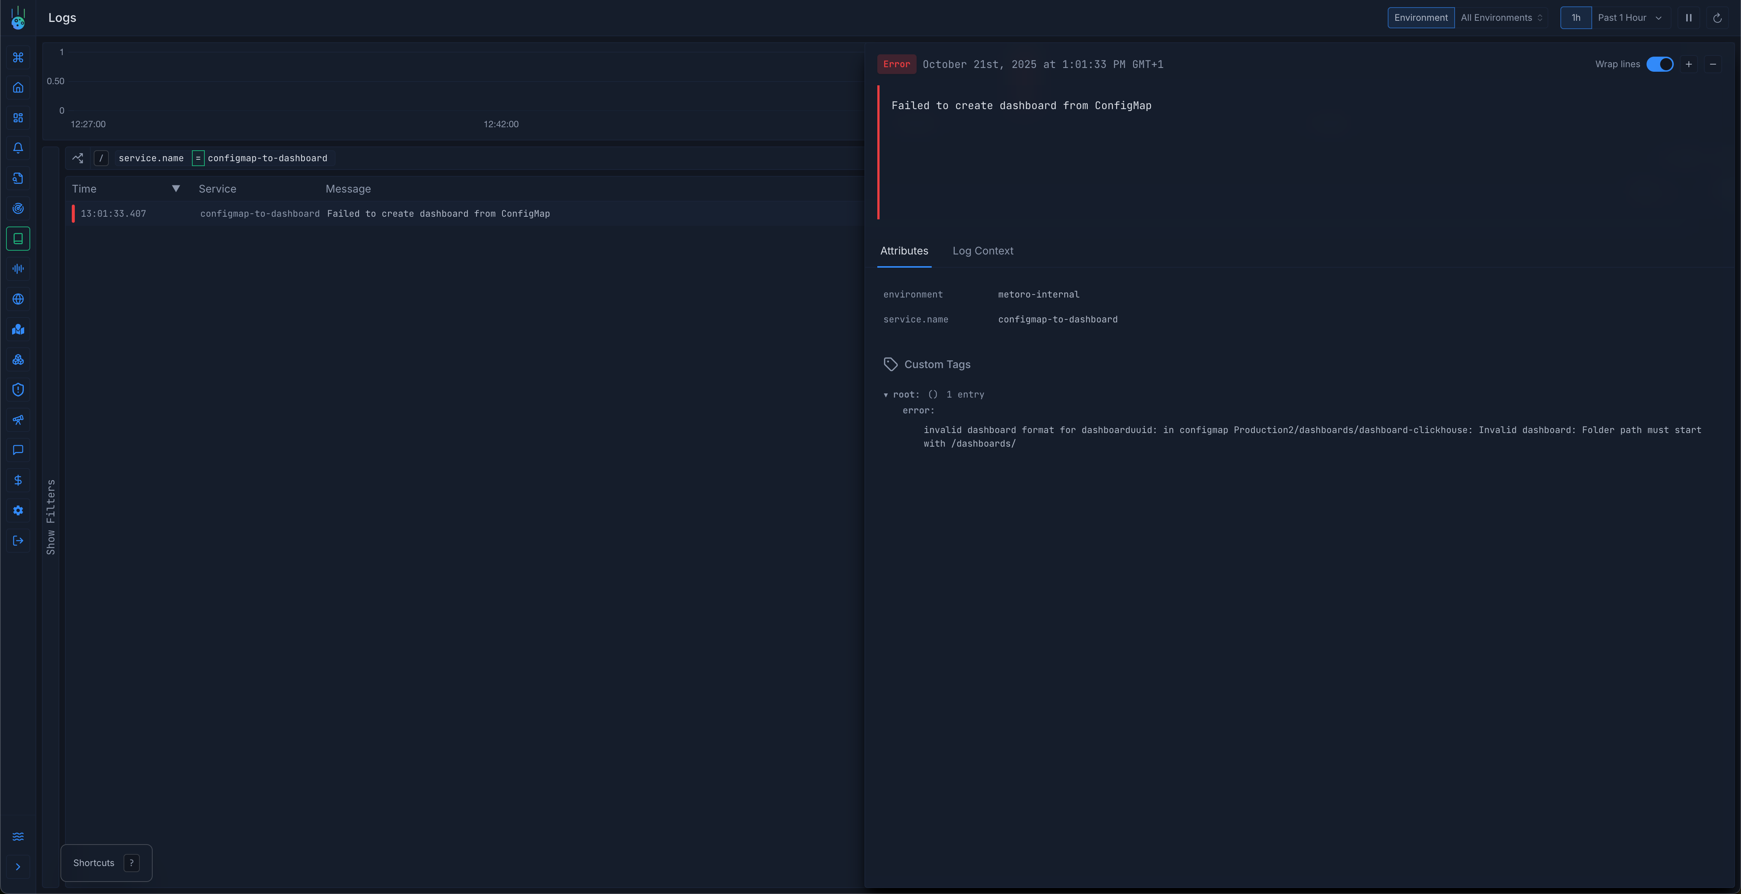The height and width of the screenshot is (894, 1741).
Task: Toggle the equals operator on filter
Action: pyautogui.click(x=198, y=158)
